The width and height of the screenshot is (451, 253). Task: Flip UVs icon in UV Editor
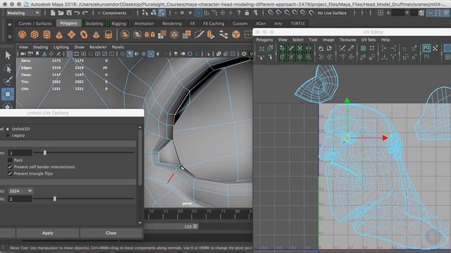point(321,48)
